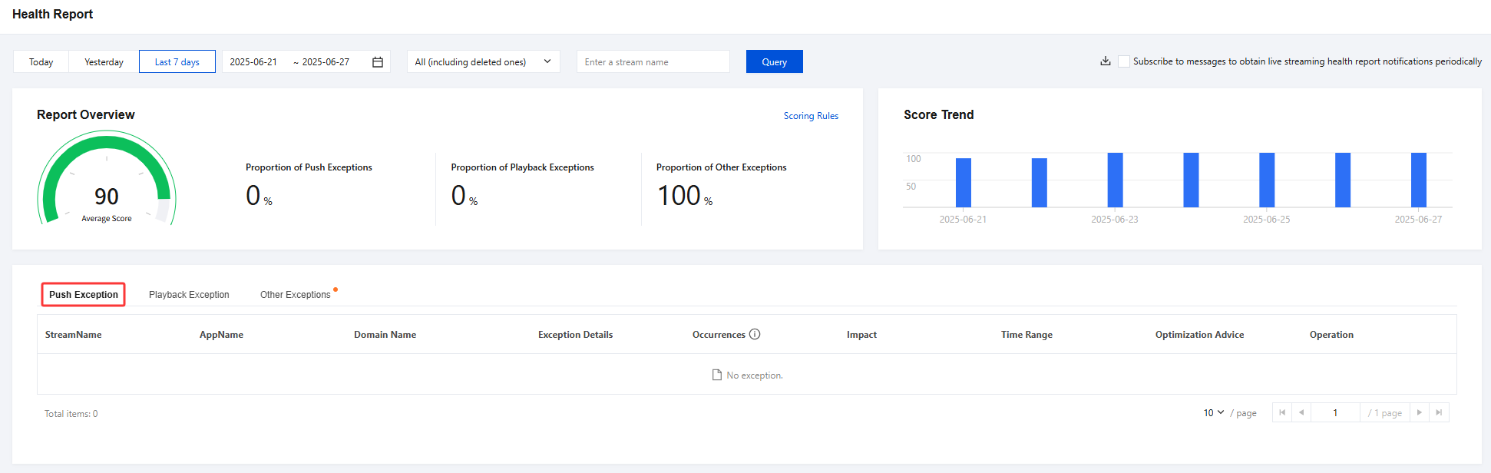The width and height of the screenshot is (1491, 473).
Task: Go to next page arrow
Action: (x=1419, y=413)
